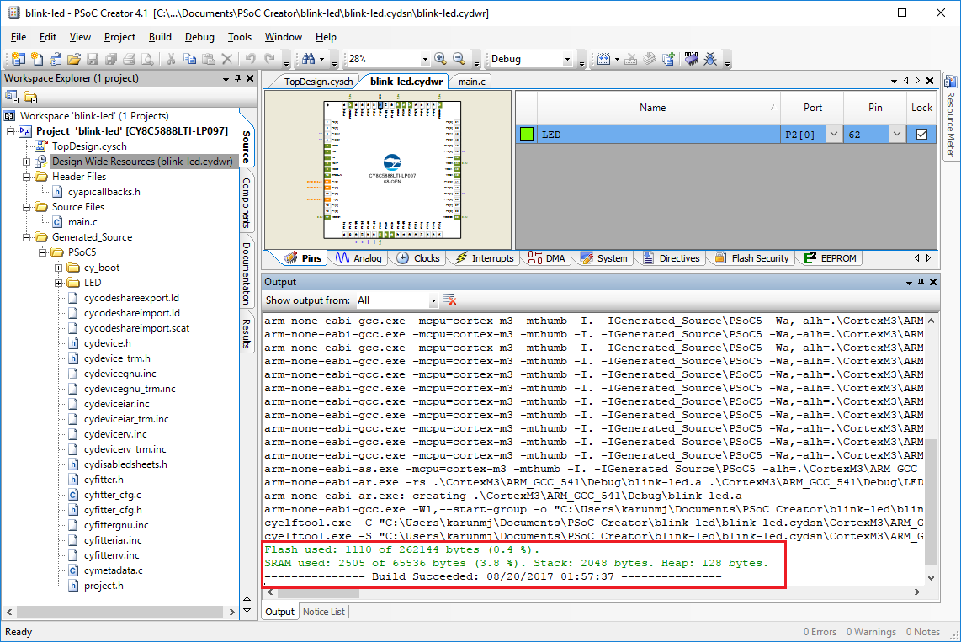Open the LED Port P2[0] dropdown

click(833, 134)
